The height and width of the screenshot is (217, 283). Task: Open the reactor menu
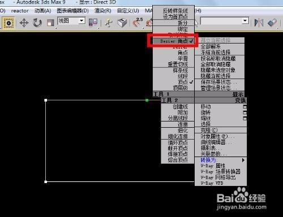(20, 11)
